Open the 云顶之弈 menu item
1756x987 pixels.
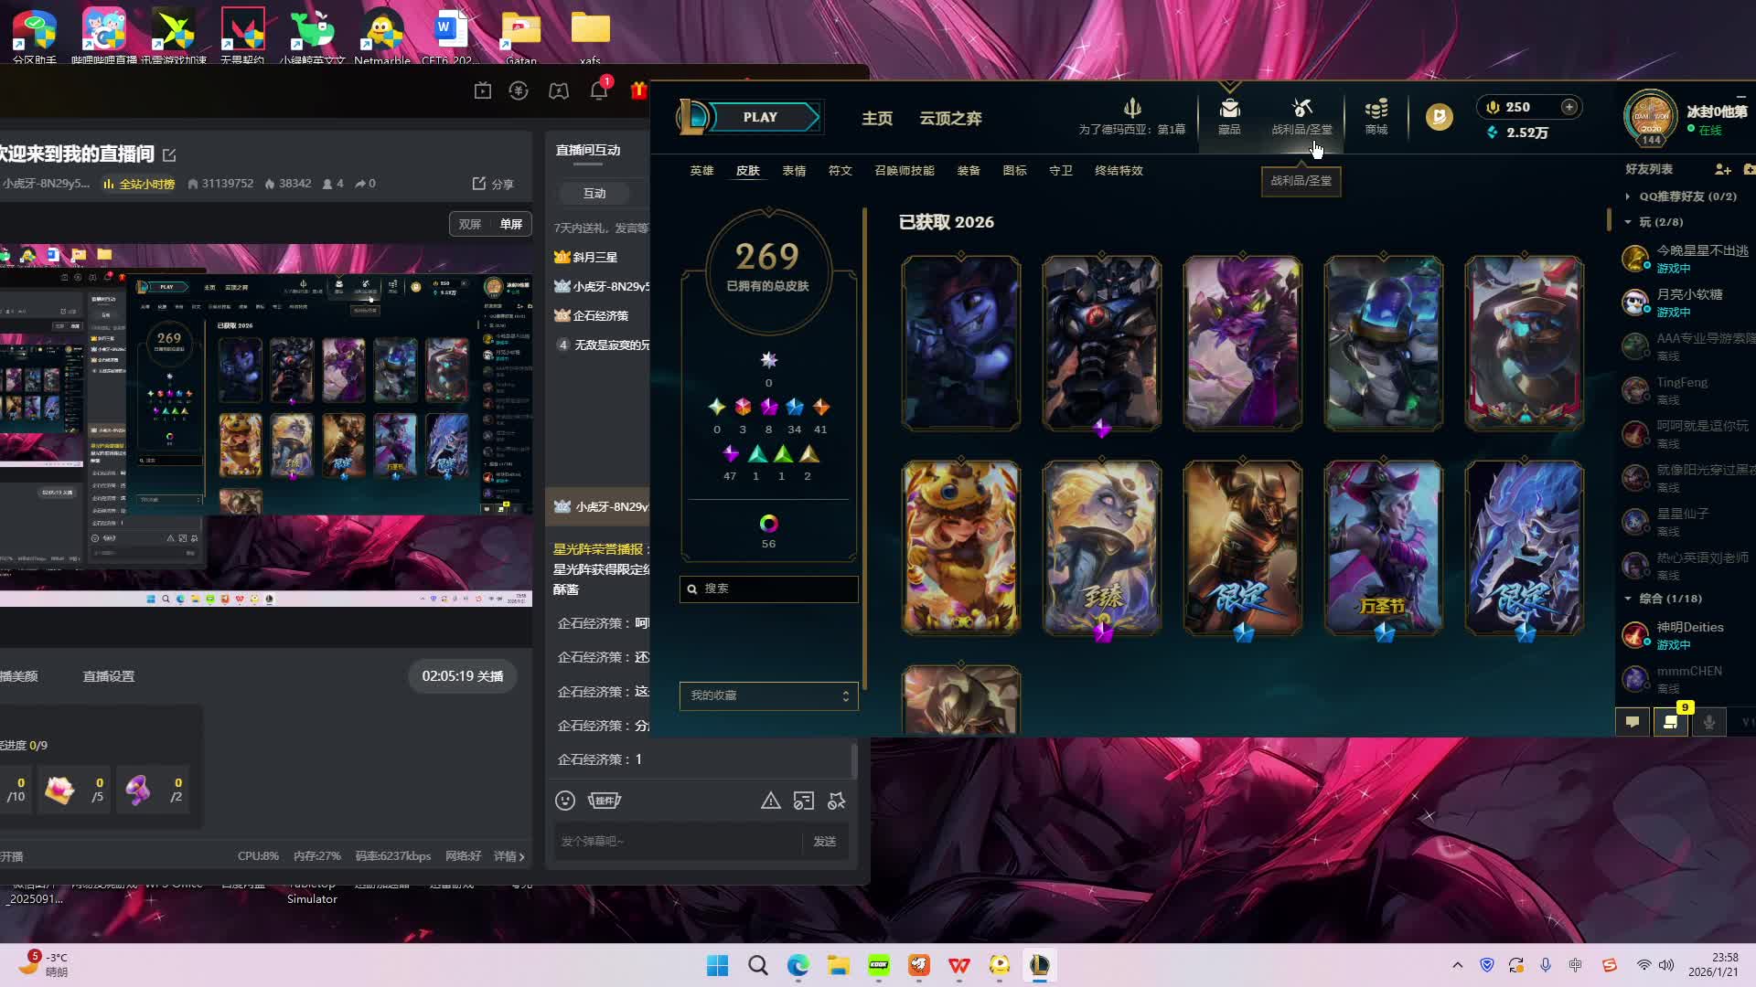(x=950, y=118)
